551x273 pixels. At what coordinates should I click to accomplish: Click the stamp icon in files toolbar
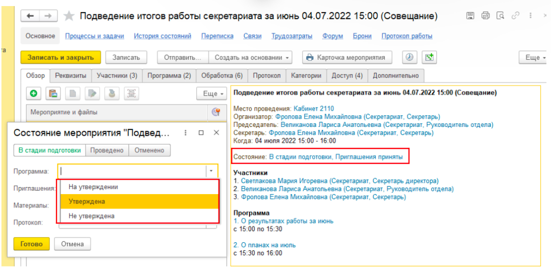[112, 93]
